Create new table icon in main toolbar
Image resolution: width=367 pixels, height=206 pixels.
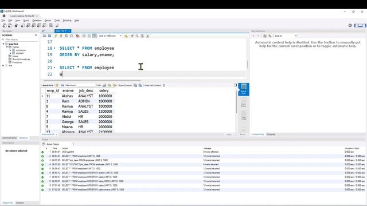click(28, 25)
